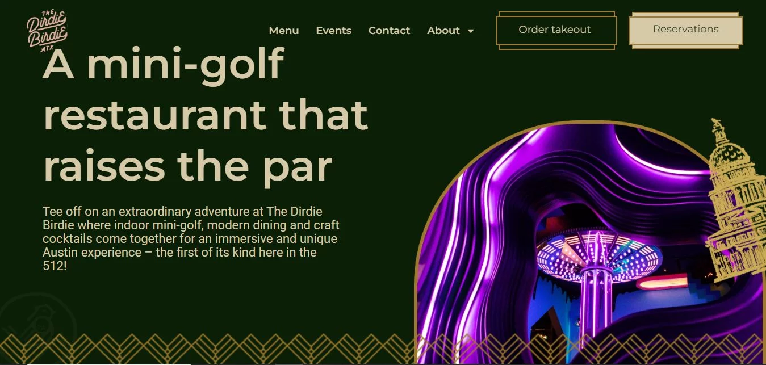The height and width of the screenshot is (365, 766).
Task: Click The Dirdie Birdie ATX logo
Action: pyautogui.click(x=47, y=31)
